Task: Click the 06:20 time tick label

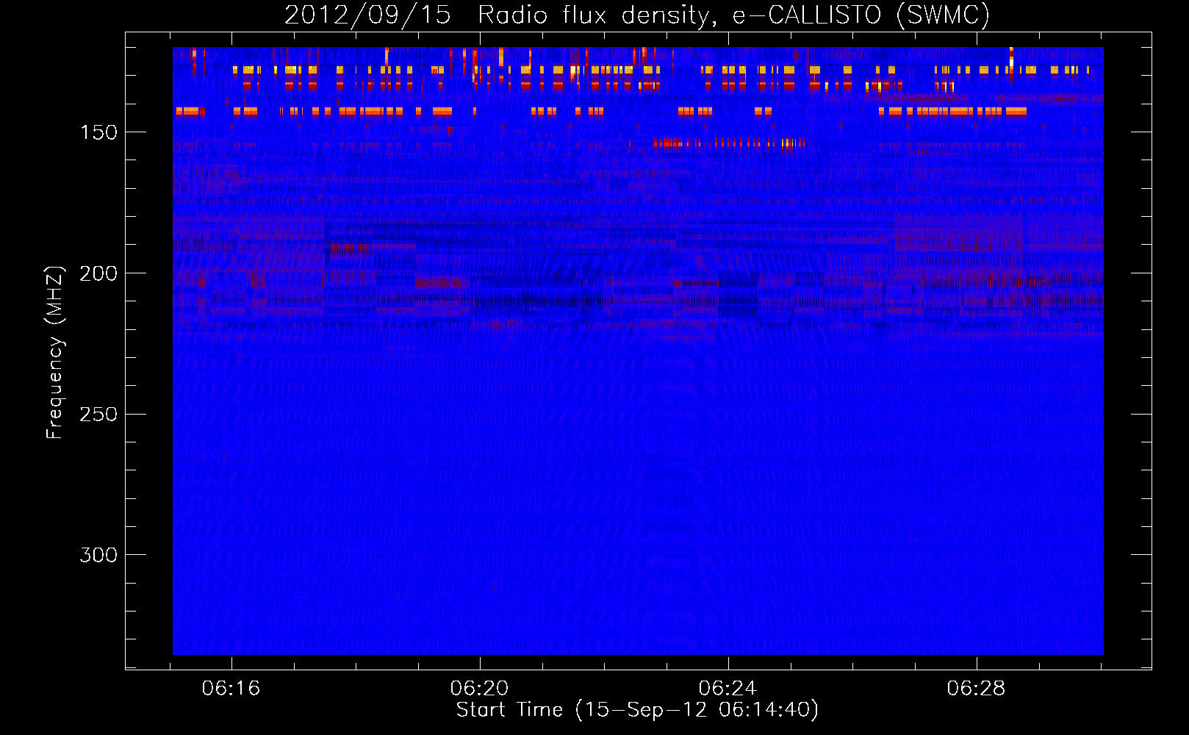Action: pyautogui.click(x=480, y=689)
